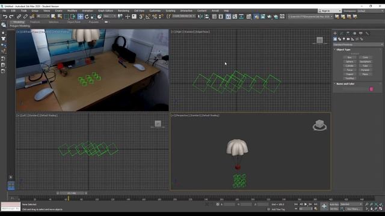
Task: Activate the Bind to Space Warp tool
Action: [32, 17]
